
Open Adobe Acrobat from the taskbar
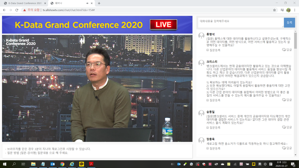point(91,164)
